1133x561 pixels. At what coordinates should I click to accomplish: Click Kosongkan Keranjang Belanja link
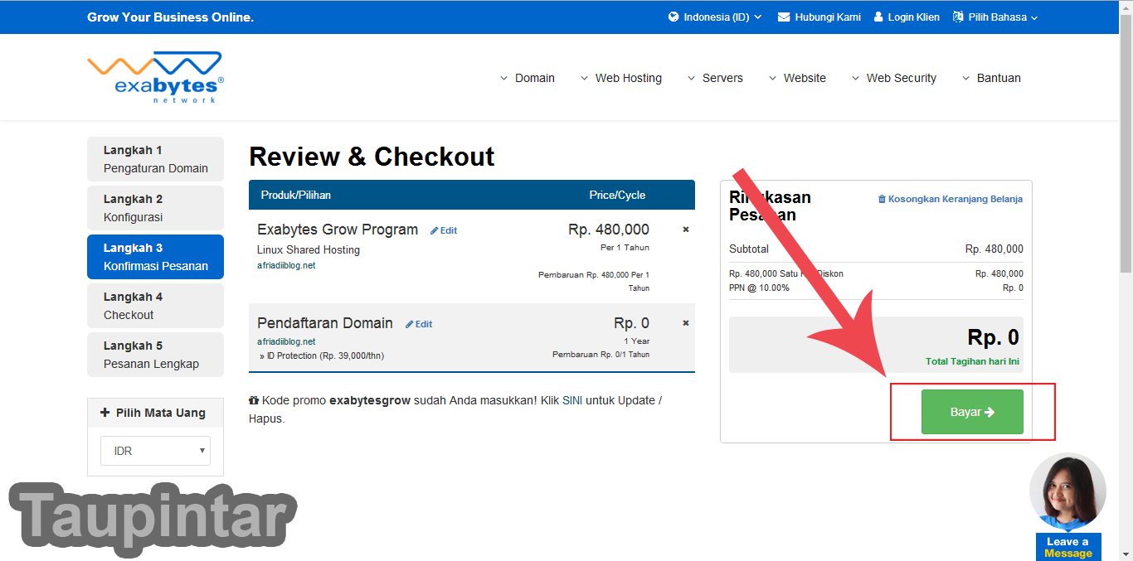tap(950, 199)
